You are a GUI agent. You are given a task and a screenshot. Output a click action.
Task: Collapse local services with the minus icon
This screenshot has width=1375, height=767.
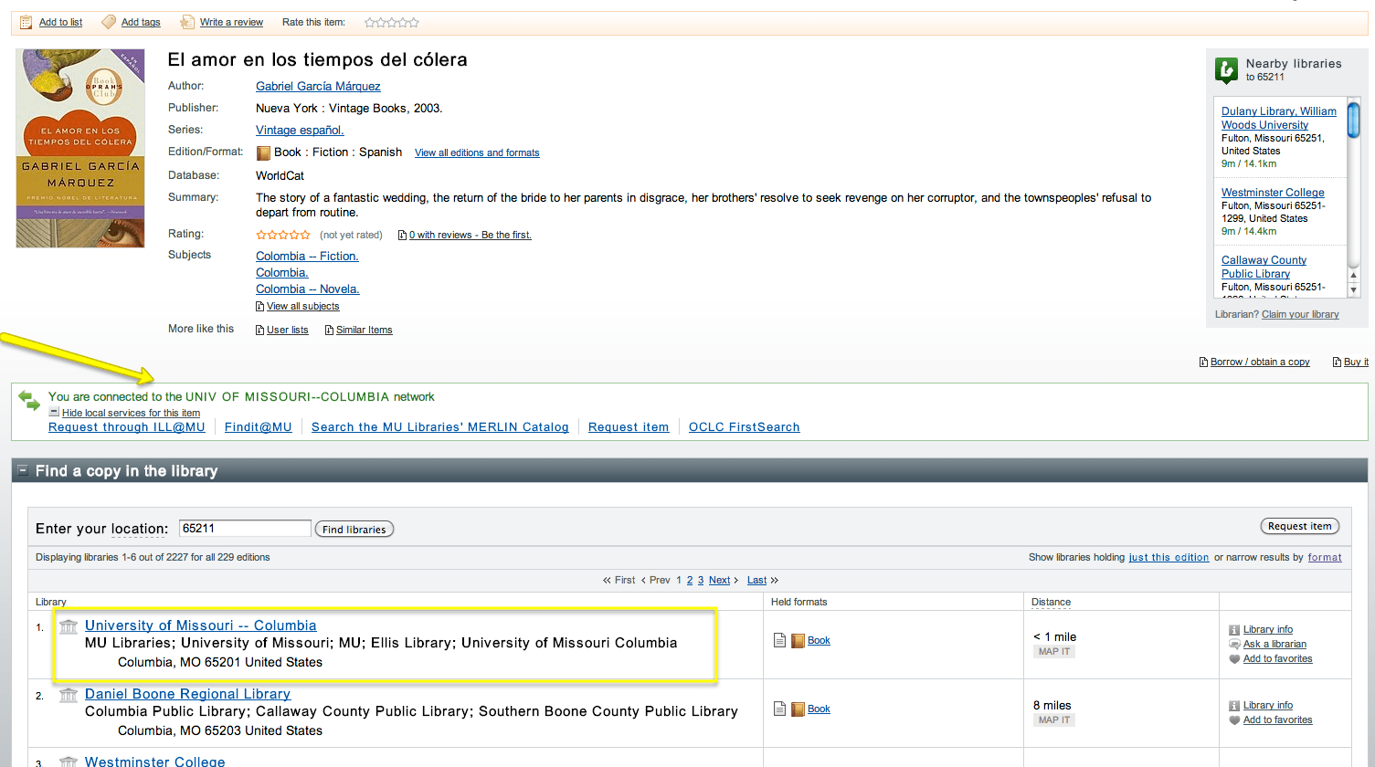54,412
